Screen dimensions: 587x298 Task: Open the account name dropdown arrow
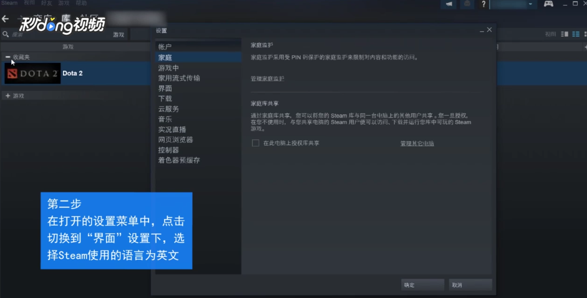click(x=530, y=4)
